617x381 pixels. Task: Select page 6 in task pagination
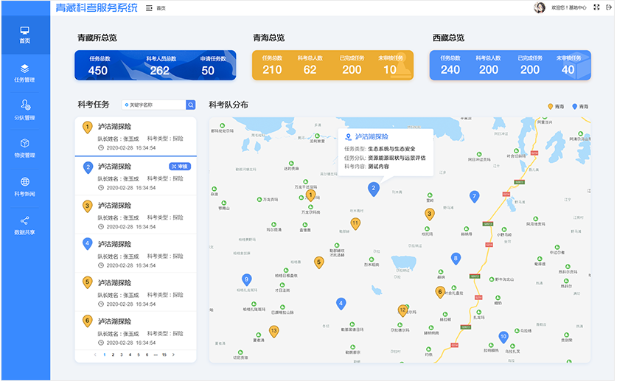147,354
